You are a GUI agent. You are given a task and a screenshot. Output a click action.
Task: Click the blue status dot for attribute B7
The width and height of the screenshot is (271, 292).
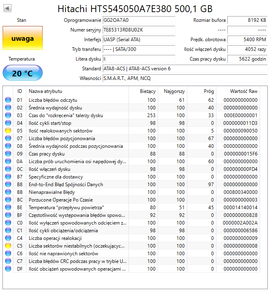[8, 177]
